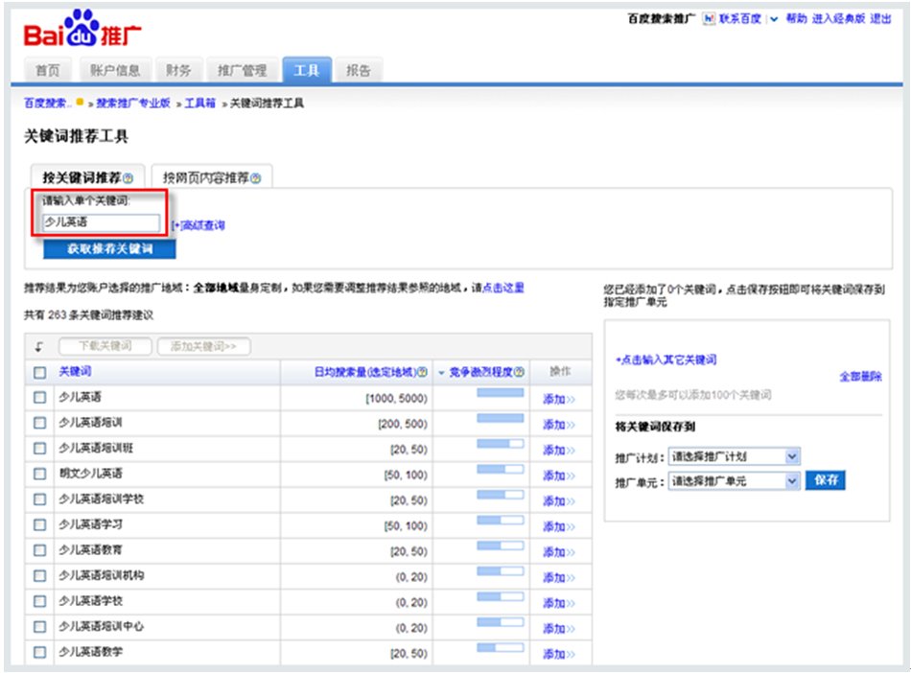Click the 下载关键词 button
This screenshot has width=911, height=673.
click(x=105, y=346)
